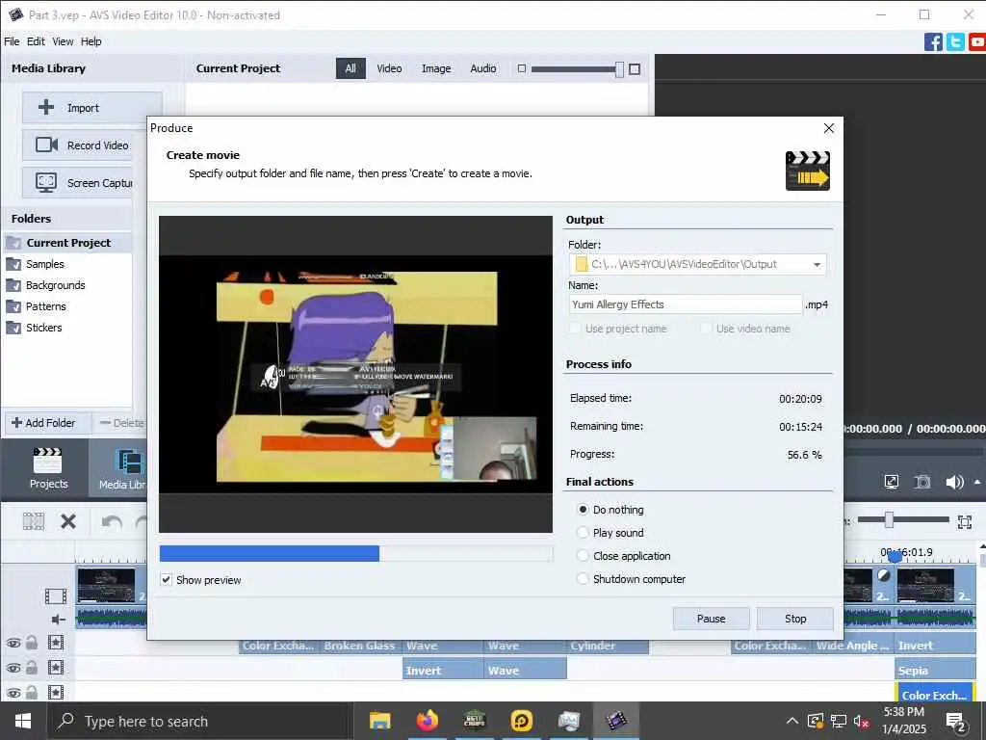Click the Undo arrow in timeline toolbar
Screen dimensions: 986x740
(x=112, y=521)
